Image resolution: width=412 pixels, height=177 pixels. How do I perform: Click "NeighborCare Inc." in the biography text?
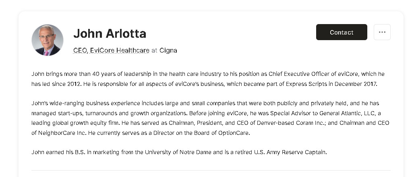[59, 133]
